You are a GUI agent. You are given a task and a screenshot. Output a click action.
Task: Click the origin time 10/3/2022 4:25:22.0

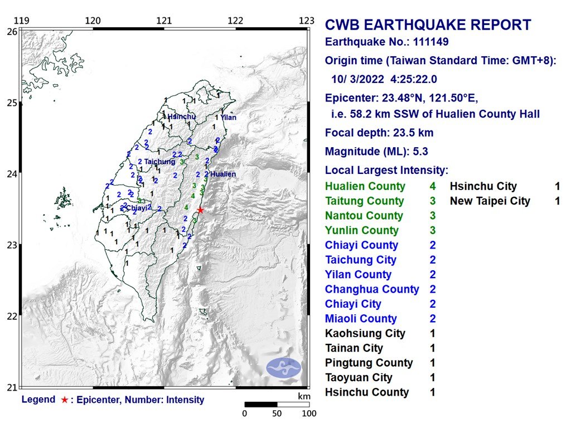pos(384,79)
